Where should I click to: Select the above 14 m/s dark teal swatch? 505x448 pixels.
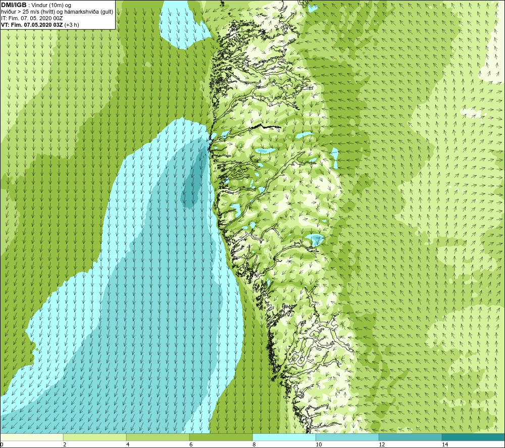point(474,437)
